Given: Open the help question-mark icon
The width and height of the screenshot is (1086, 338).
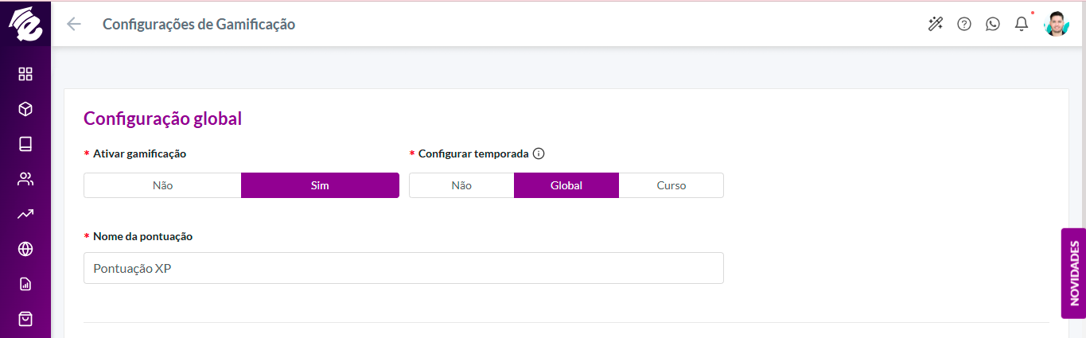Looking at the screenshot, I should (964, 24).
